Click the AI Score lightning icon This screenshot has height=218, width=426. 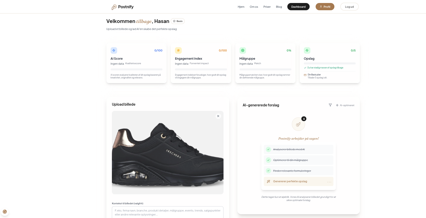[114, 50]
